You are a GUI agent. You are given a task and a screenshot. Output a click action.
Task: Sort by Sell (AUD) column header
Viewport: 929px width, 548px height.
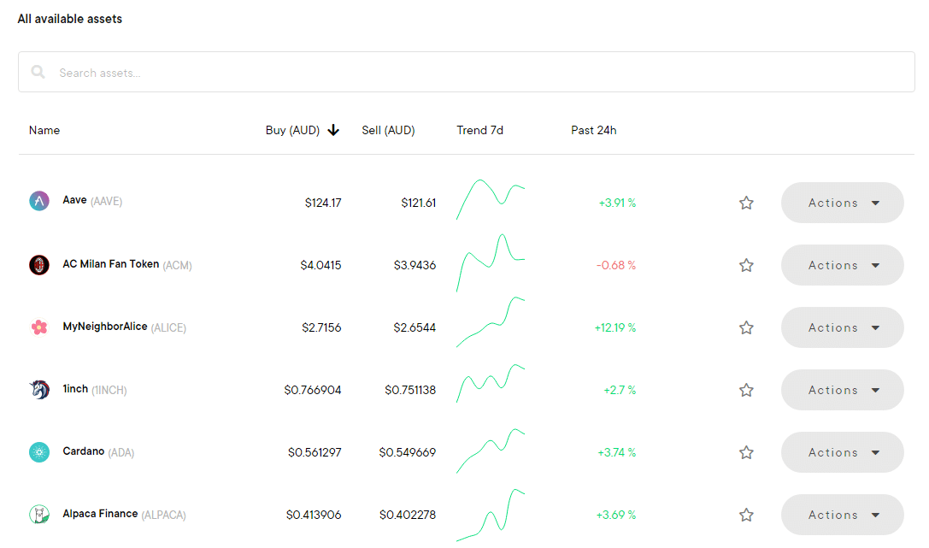(388, 130)
